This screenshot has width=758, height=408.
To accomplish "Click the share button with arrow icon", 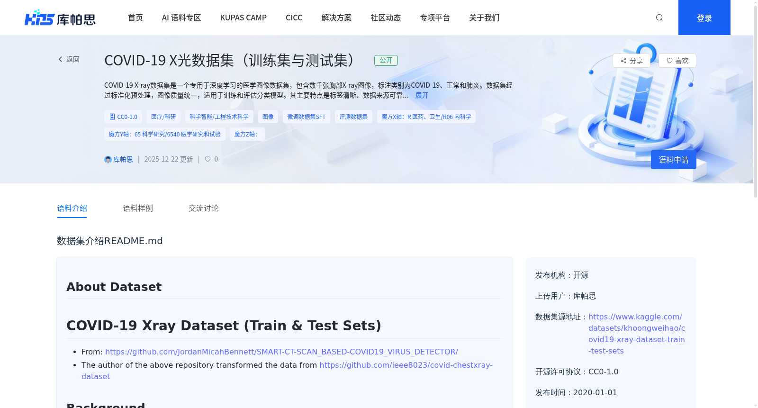I will click(632, 61).
